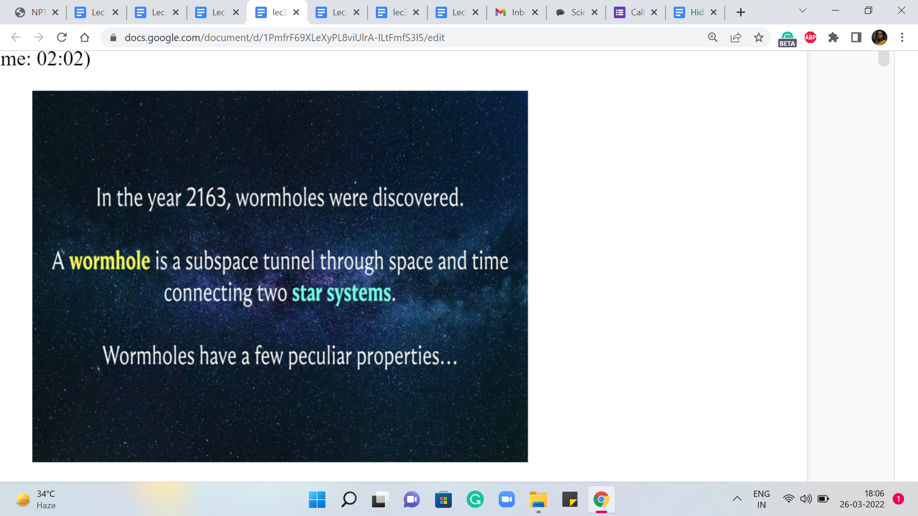
Task: Open the home page icon
Action: [x=85, y=37]
